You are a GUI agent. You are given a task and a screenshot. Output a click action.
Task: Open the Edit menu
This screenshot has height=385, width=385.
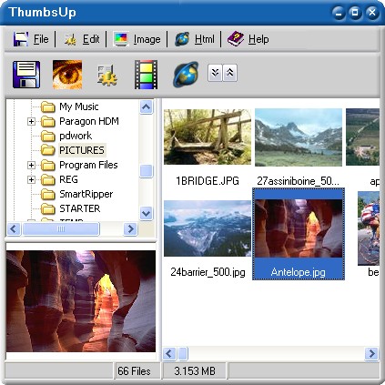click(x=91, y=39)
